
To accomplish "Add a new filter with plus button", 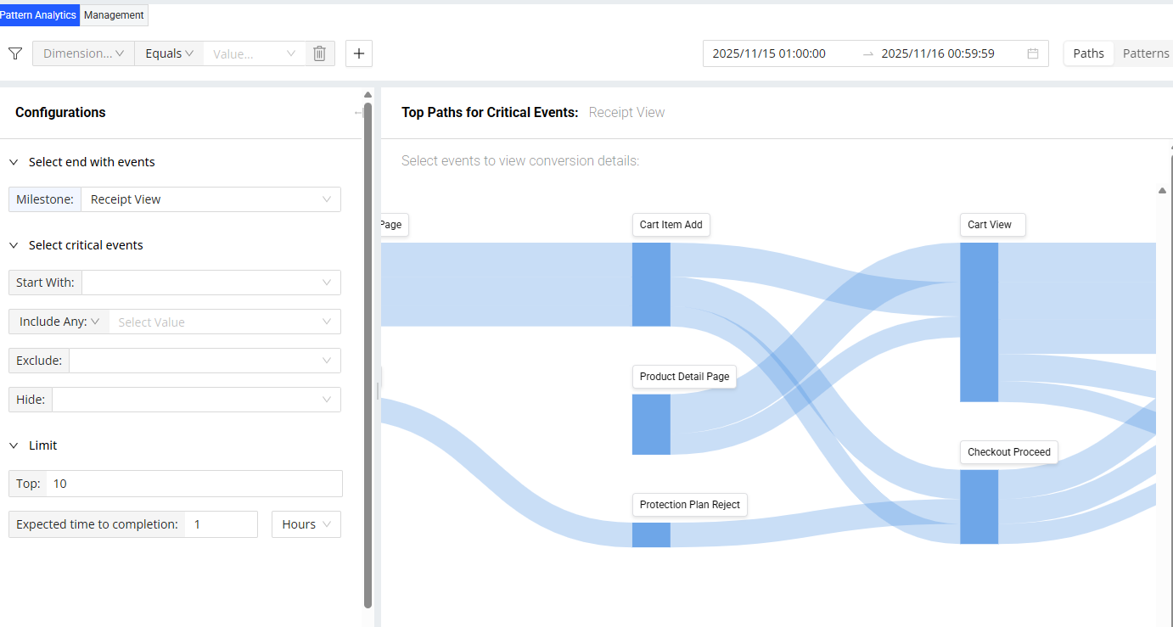I will [359, 53].
